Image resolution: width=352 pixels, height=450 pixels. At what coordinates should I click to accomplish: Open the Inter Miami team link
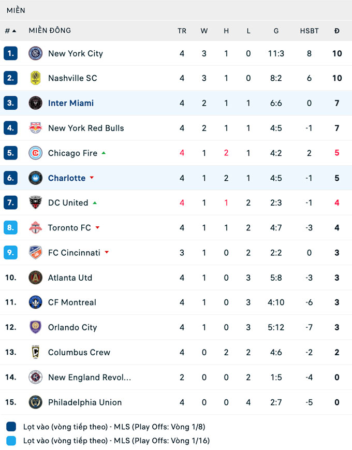pos(71,103)
